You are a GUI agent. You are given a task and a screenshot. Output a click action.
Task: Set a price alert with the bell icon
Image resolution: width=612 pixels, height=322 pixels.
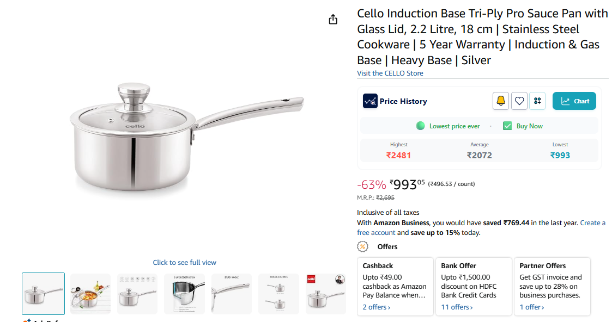coord(500,101)
